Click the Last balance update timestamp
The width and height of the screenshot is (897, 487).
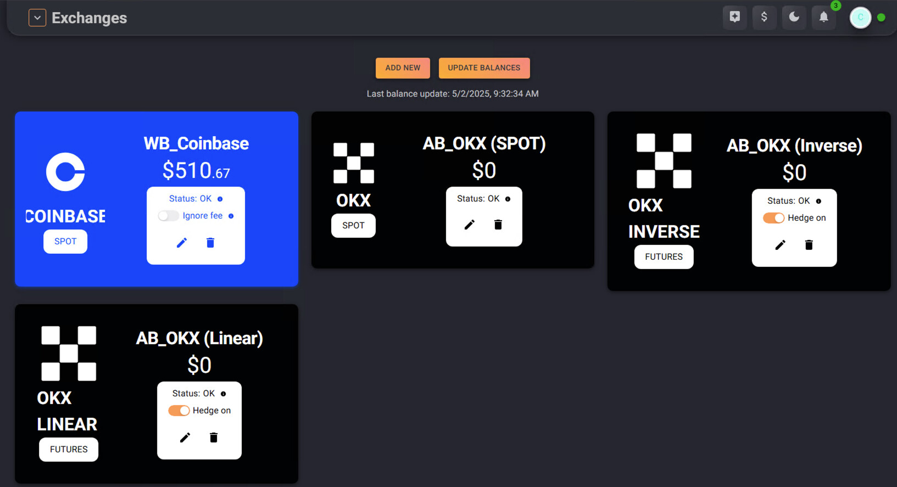[453, 94]
